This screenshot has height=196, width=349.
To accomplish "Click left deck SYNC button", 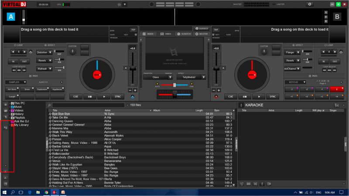I will coord(118,97).
